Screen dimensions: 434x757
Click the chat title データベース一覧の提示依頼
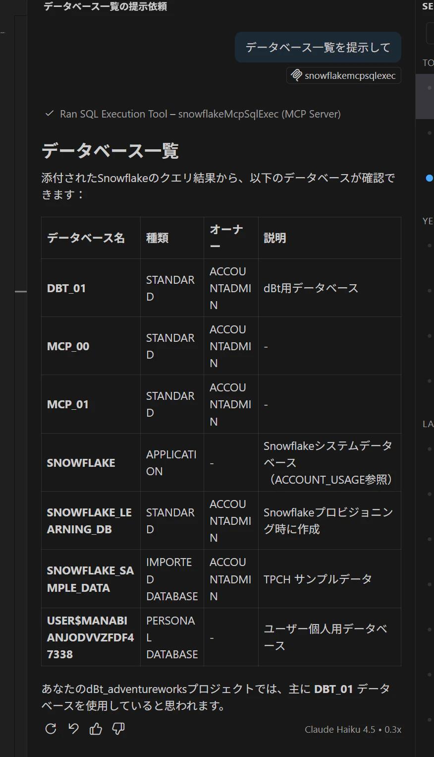point(105,6)
